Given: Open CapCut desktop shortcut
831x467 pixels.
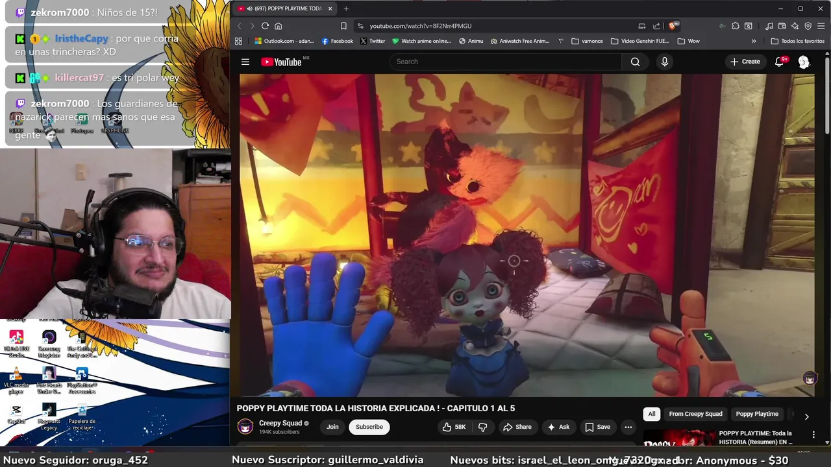Looking at the screenshot, I should click(16, 414).
